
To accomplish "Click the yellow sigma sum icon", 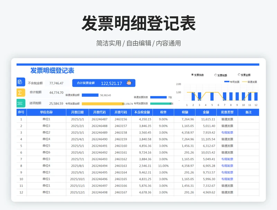I will pyautogui.click(x=21, y=92).
